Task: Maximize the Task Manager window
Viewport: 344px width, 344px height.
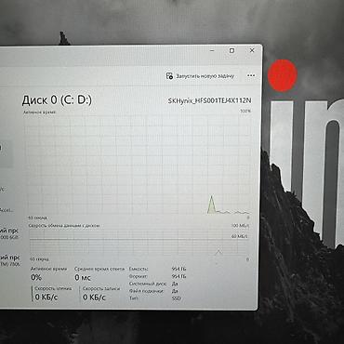Action: click(x=232, y=50)
